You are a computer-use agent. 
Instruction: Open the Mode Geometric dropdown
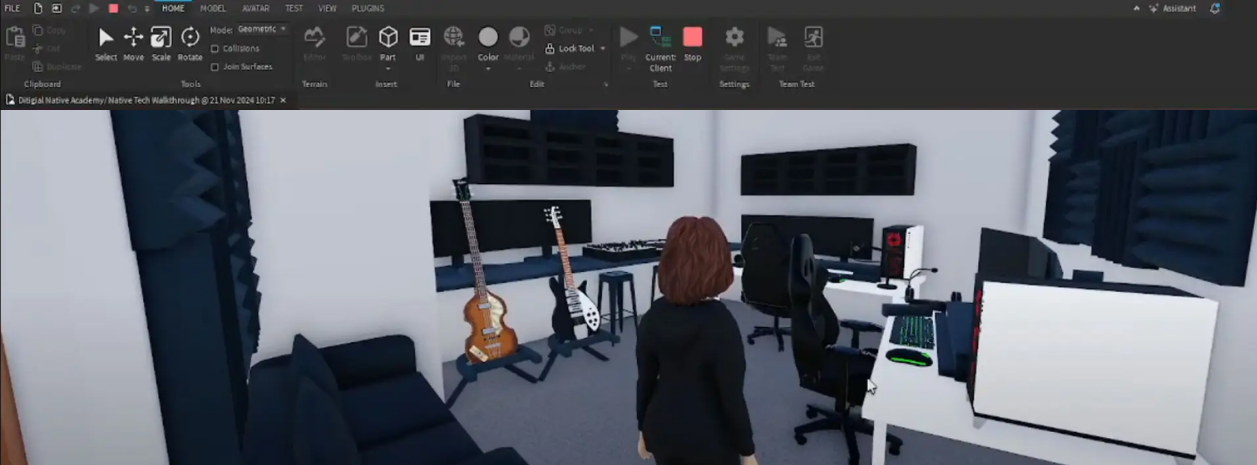tap(262, 29)
